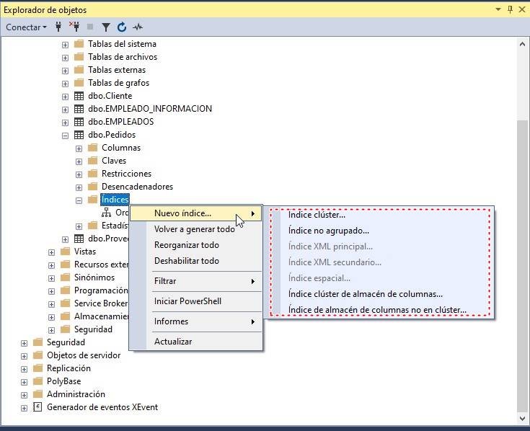Image resolution: width=530 pixels, height=431 pixels.
Task: Click the Filter funnel icon
Action: pyautogui.click(x=106, y=27)
